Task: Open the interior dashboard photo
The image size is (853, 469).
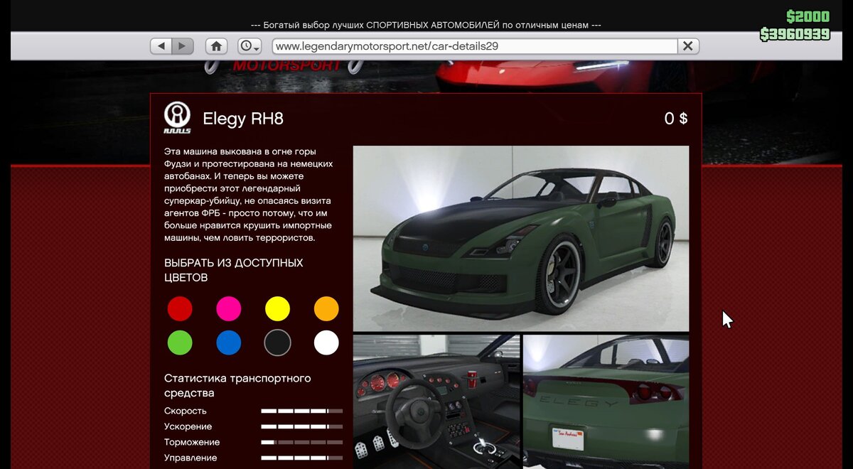Action: tap(436, 402)
